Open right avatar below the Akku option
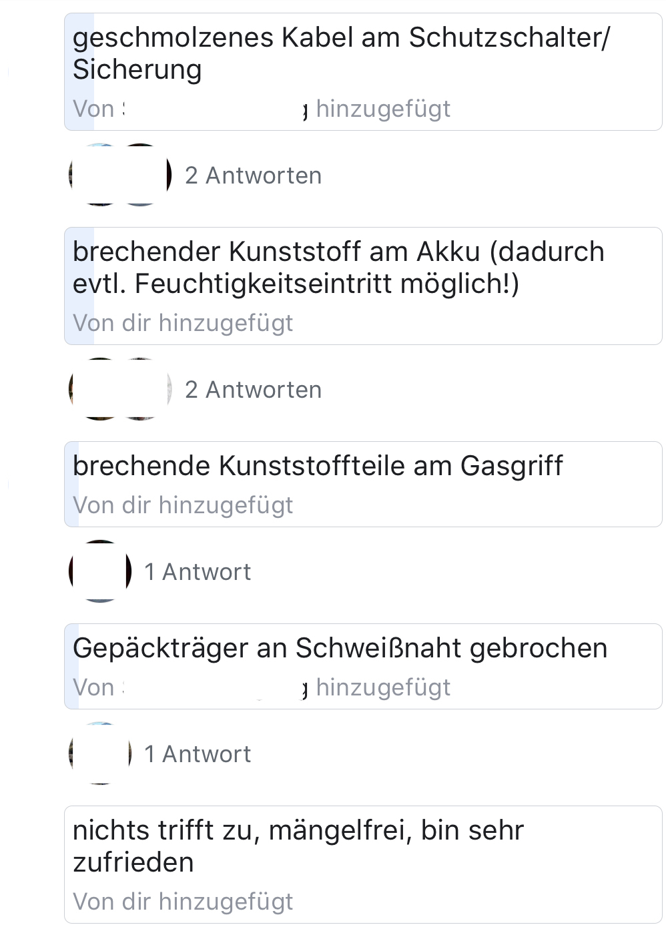 click(141, 389)
